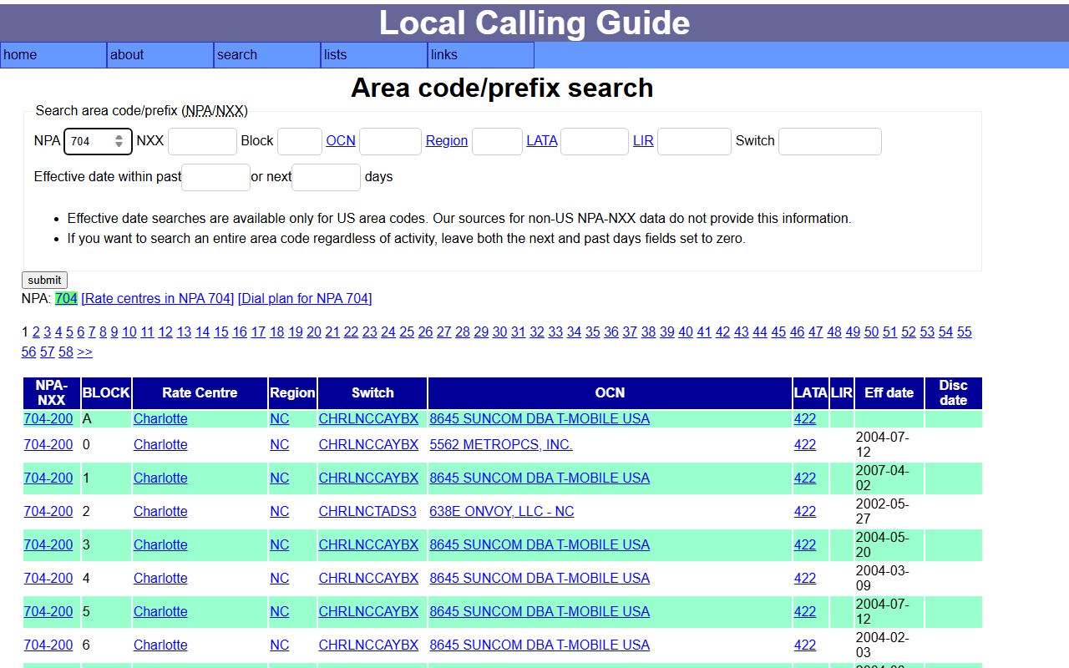Follow the LATA label link
The width and height of the screenshot is (1069, 668).
click(x=542, y=141)
